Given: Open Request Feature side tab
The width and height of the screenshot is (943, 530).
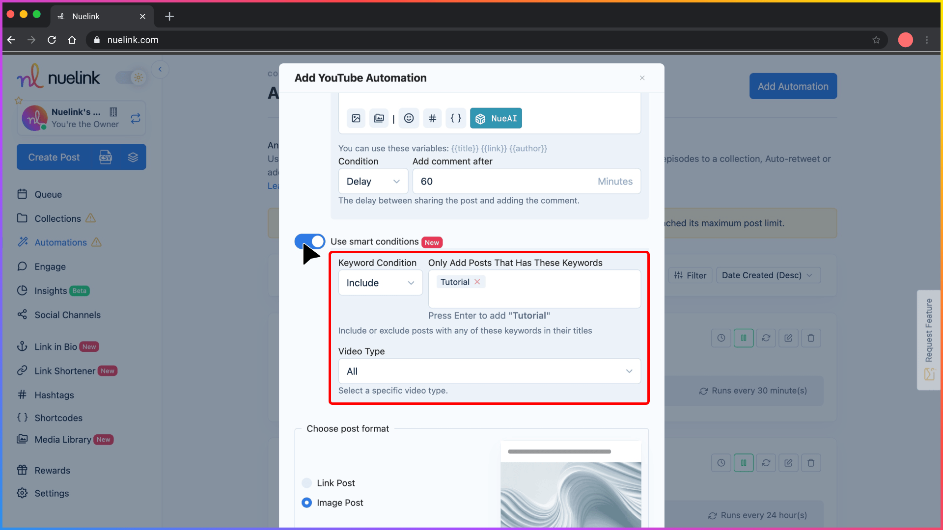Looking at the screenshot, I should [x=929, y=340].
